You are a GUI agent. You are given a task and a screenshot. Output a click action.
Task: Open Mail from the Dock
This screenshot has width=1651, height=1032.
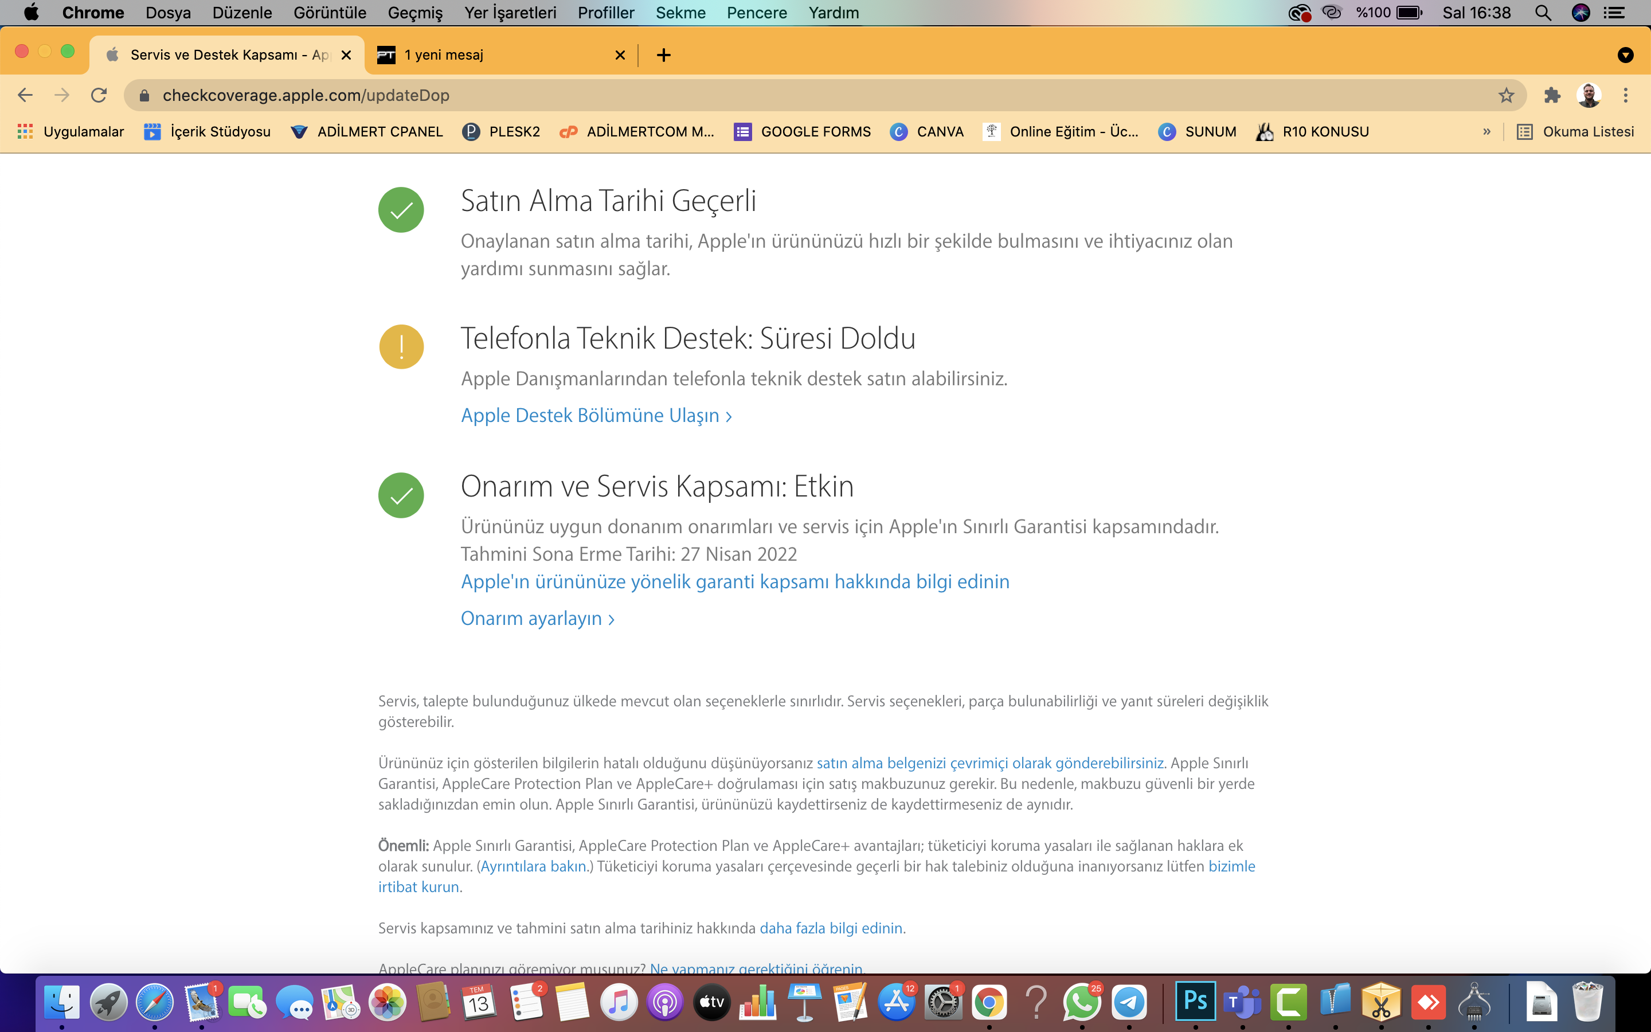pyautogui.click(x=202, y=1003)
